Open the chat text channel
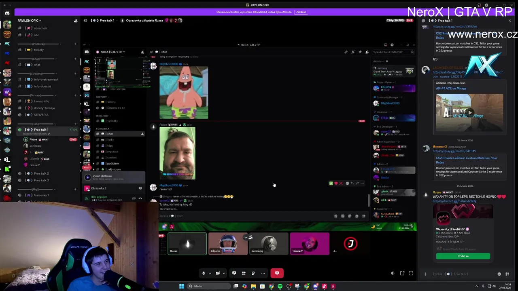 [x=47, y=65]
